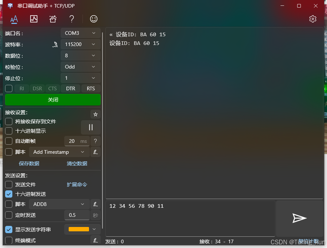Screen dimensions: 327x248
Task: Expand the COM3 port name dropdown
Action: (81, 33)
